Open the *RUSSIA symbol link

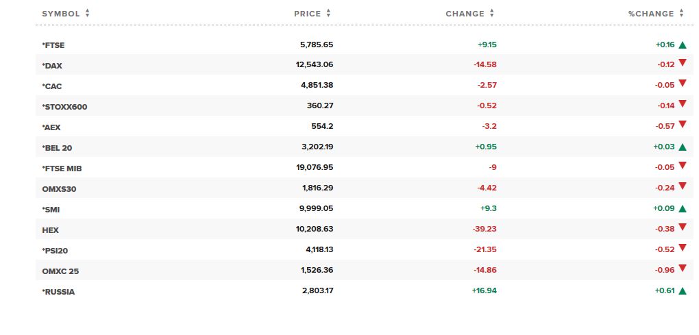(58, 293)
